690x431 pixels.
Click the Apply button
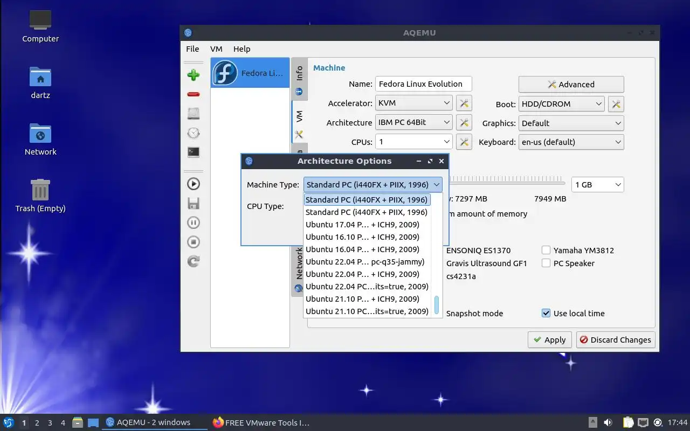tap(549, 340)
